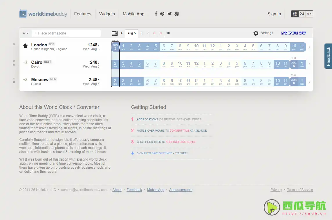Open the Annoucements footer link
This screenshot has height=220, width=332.
181,190
